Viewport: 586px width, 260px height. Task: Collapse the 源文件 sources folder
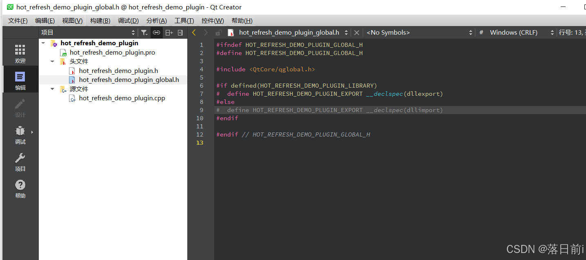(52, 89)
